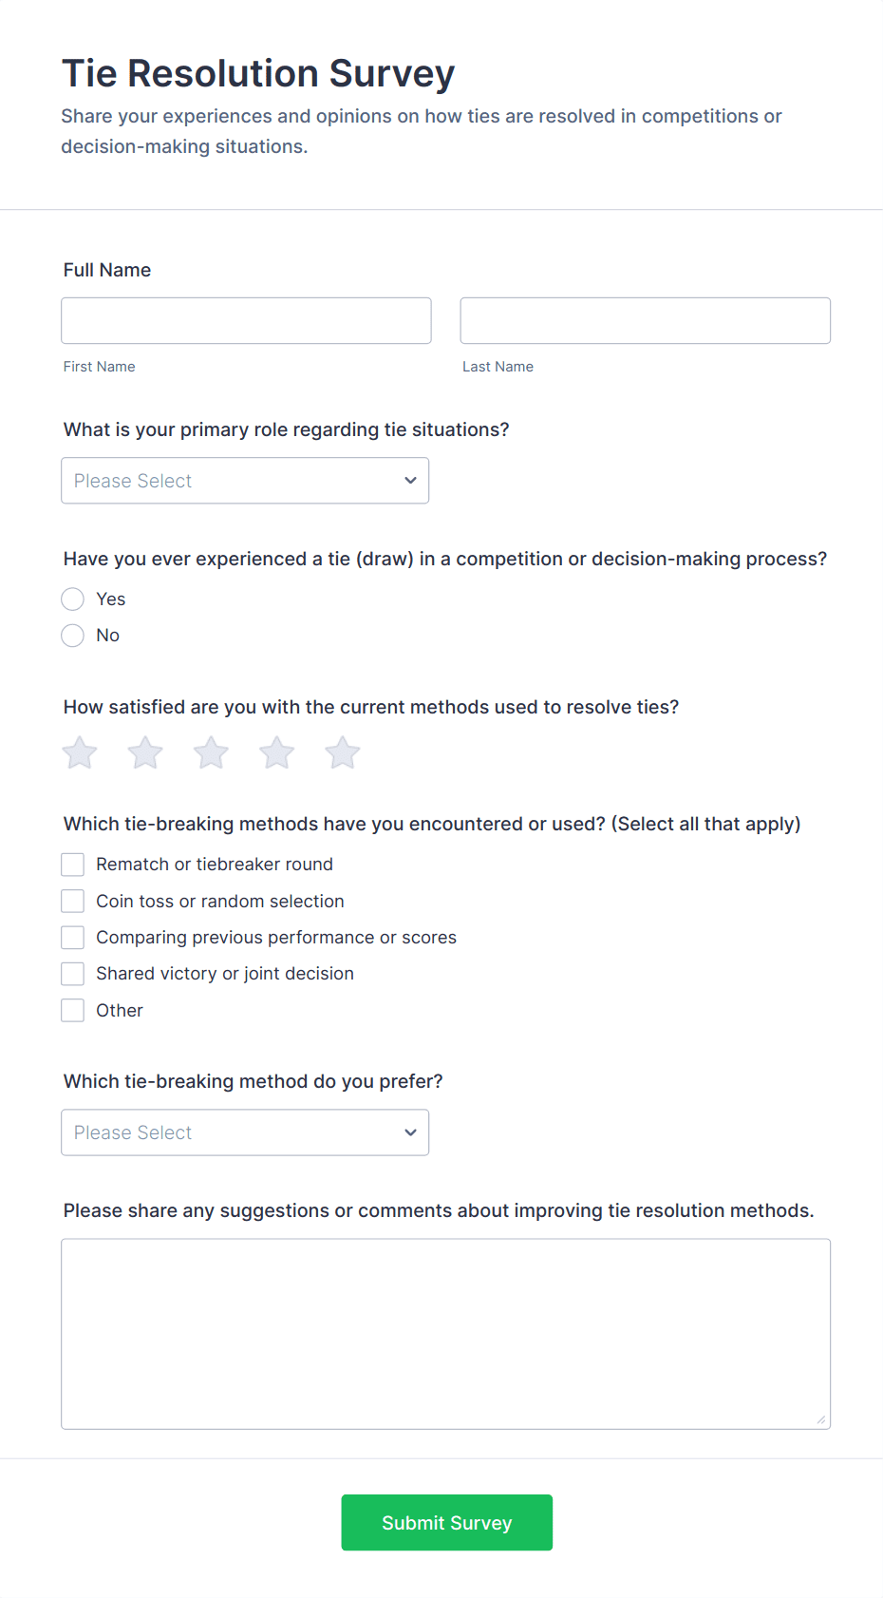This screenshot has width=883, height=1598.
Task: Check the Rematch or tiebreaker round option
Action: pos(72,864)
